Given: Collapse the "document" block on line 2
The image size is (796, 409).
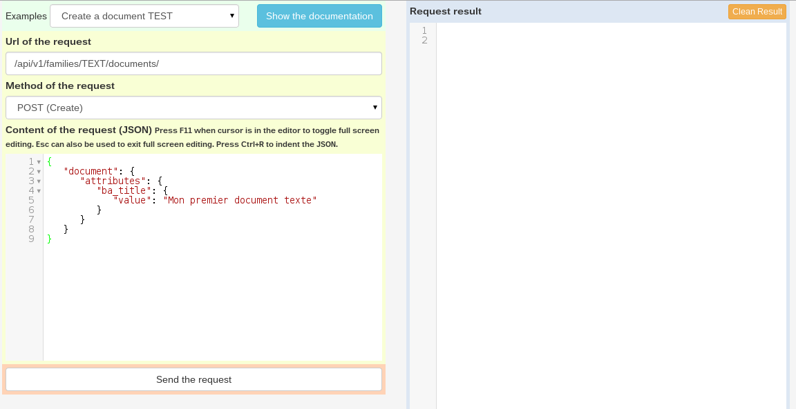Looking at the screenshot, I should coord(39,172).
